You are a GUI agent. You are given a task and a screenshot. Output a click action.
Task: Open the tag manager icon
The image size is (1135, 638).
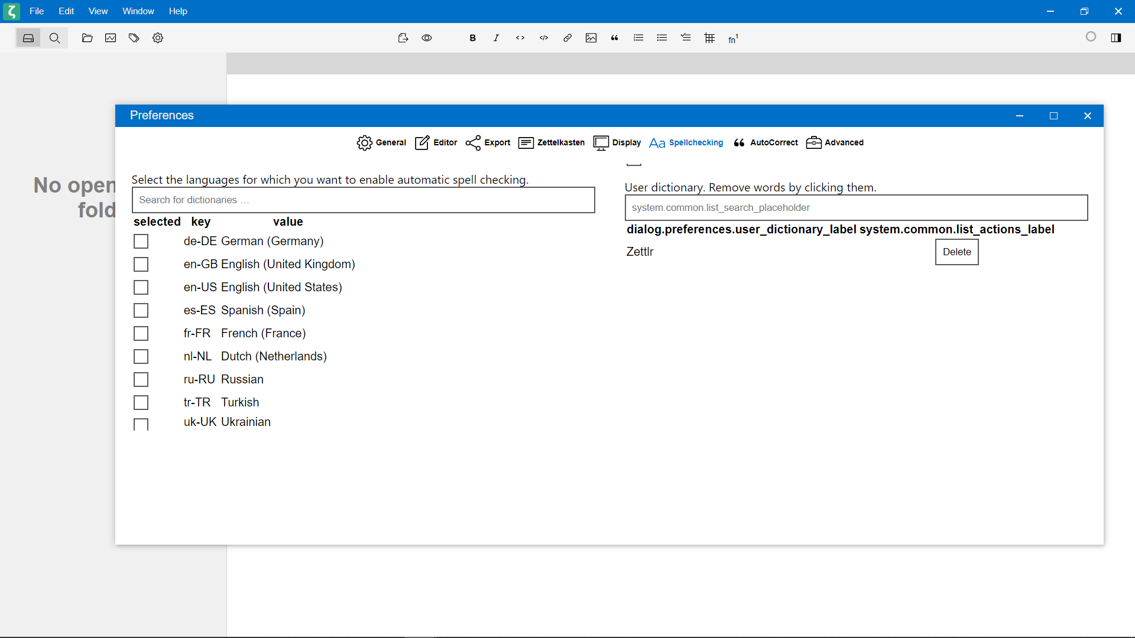134,38
